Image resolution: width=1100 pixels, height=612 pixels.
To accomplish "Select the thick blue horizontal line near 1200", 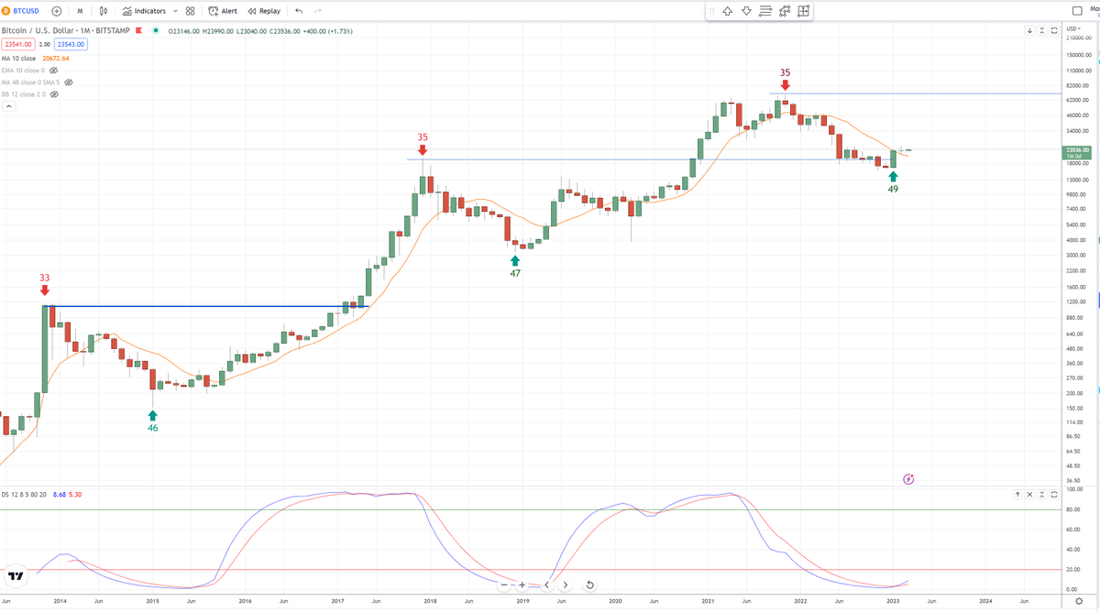I will point(206,306).
